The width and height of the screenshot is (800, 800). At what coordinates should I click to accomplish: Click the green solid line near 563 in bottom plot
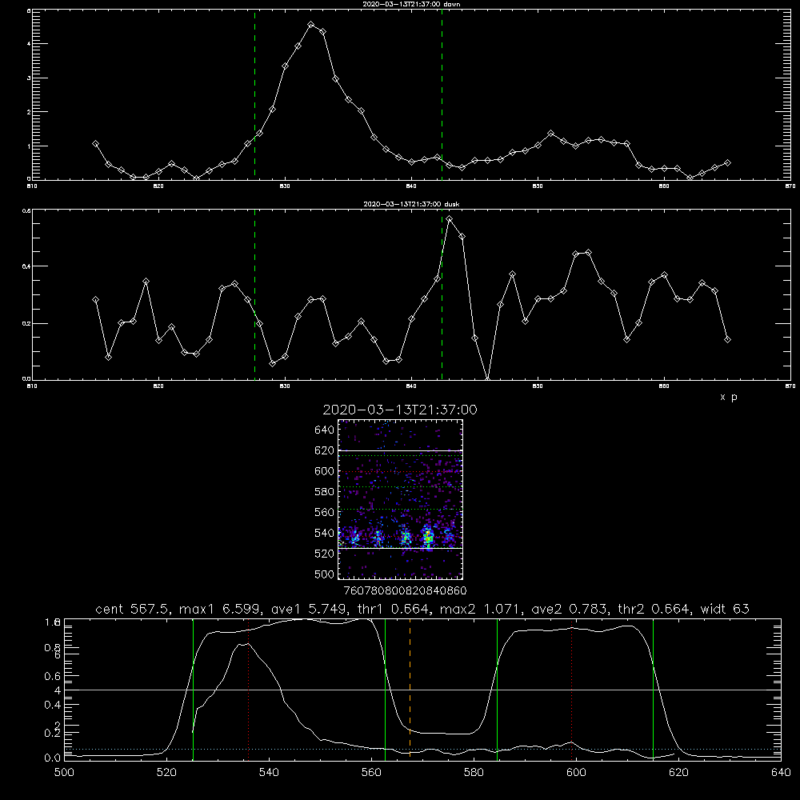[386, 690]
